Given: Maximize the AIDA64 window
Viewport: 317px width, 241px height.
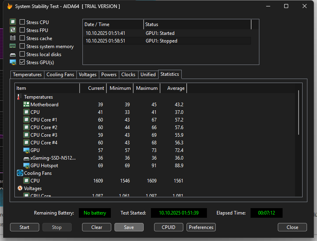Looking at the screenshot, I should click(286, 6).
